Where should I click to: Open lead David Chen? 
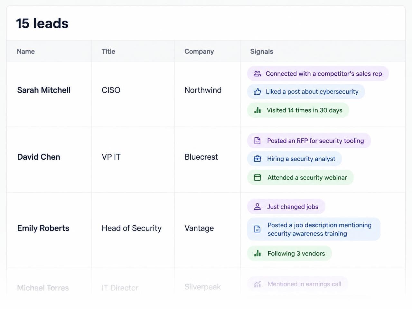click(x=39, y=157)
